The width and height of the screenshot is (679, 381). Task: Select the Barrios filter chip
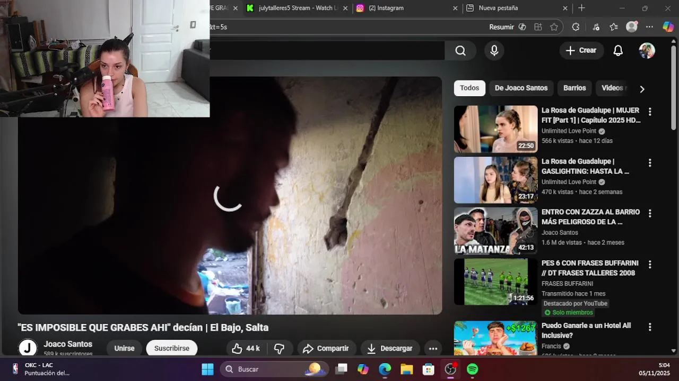(x=574, y=88)
